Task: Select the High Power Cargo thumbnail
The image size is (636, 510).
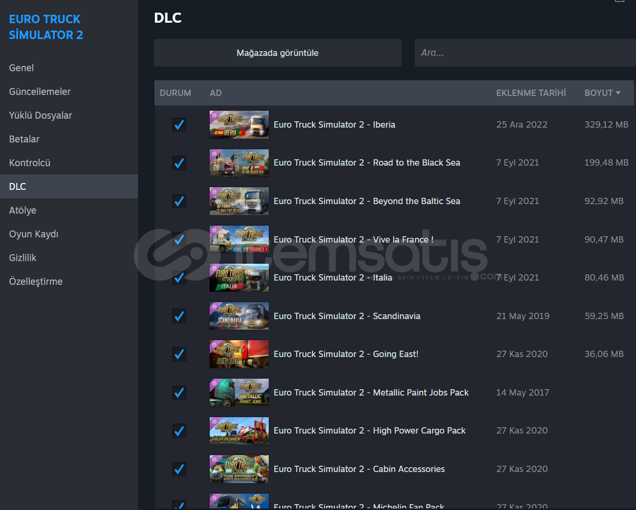Action: coord(239,431)
